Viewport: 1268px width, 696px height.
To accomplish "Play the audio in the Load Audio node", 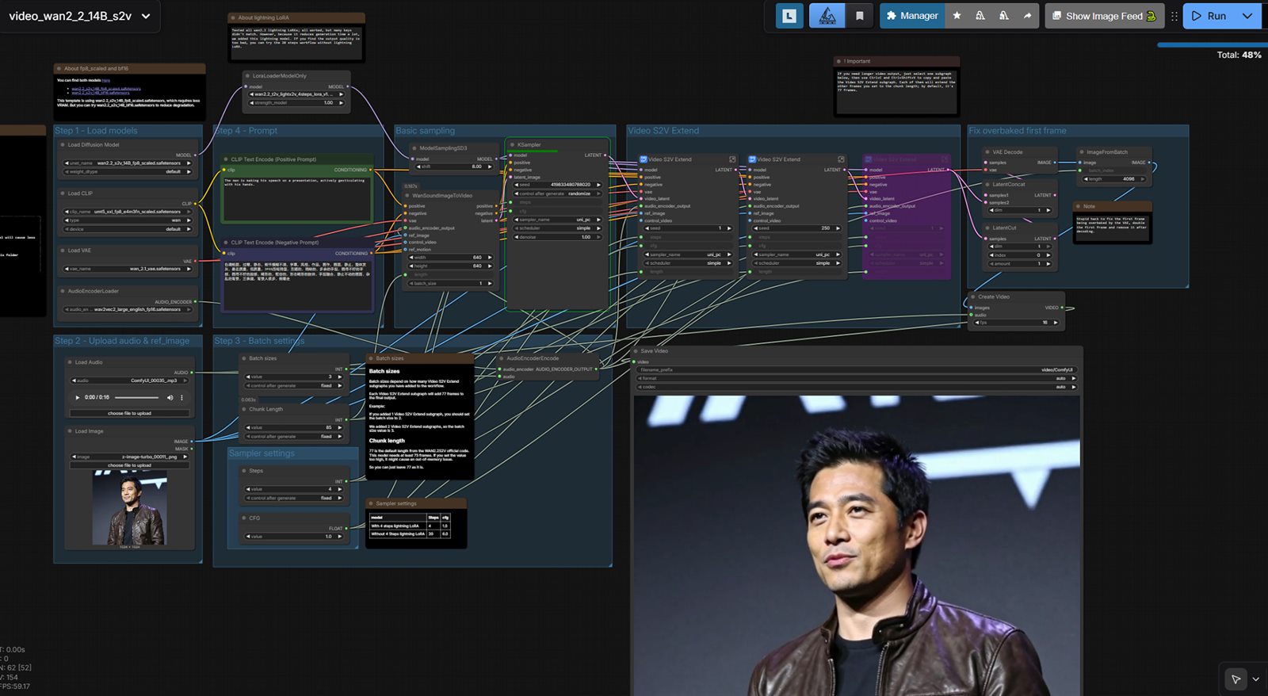I will click(x=77, y=397).
